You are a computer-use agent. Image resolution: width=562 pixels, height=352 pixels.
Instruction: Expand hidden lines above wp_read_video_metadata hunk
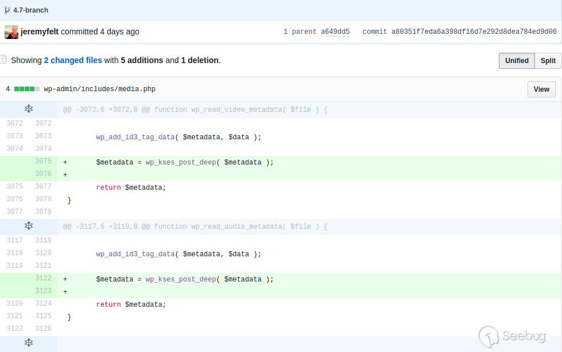[x=29, y=109]
